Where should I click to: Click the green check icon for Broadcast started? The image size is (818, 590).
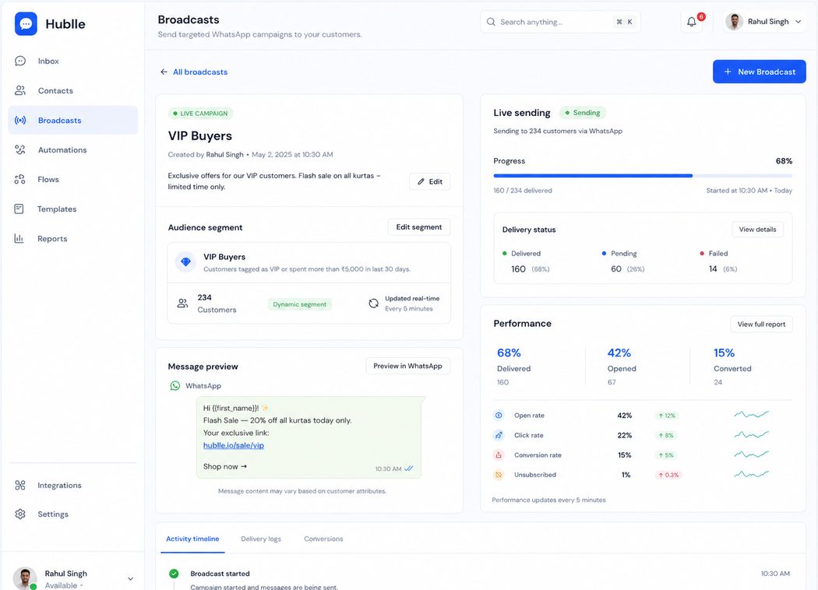(175, 574)
